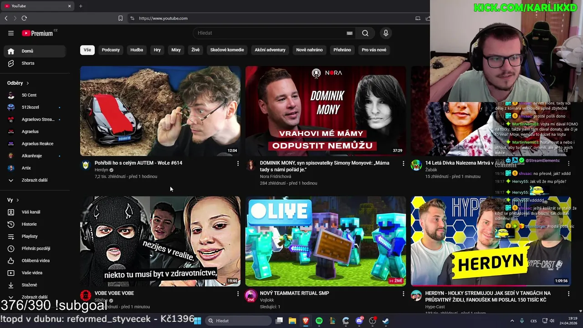Start voice search with the microphone

tap(386, 33)
